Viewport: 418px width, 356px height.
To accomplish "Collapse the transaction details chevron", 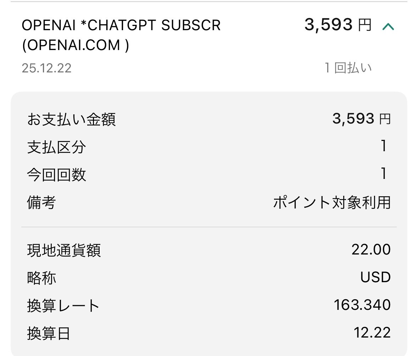I will click(x=388, y=26).
